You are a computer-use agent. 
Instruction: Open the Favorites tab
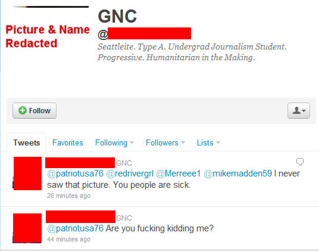pyautogui.click(x=67, y=142)
